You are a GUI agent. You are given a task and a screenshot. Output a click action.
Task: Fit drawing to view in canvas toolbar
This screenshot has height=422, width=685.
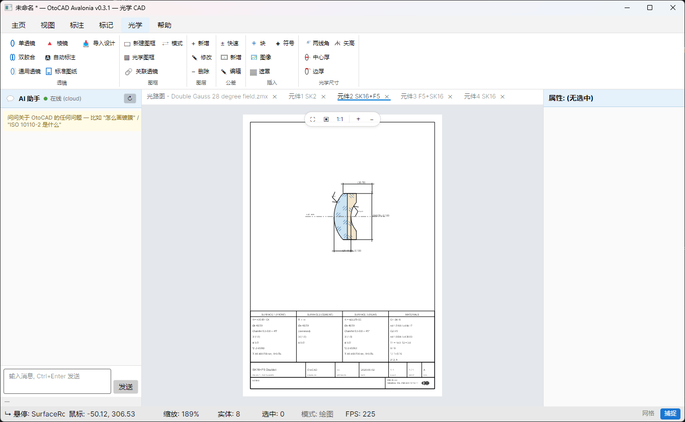point(312,119)
